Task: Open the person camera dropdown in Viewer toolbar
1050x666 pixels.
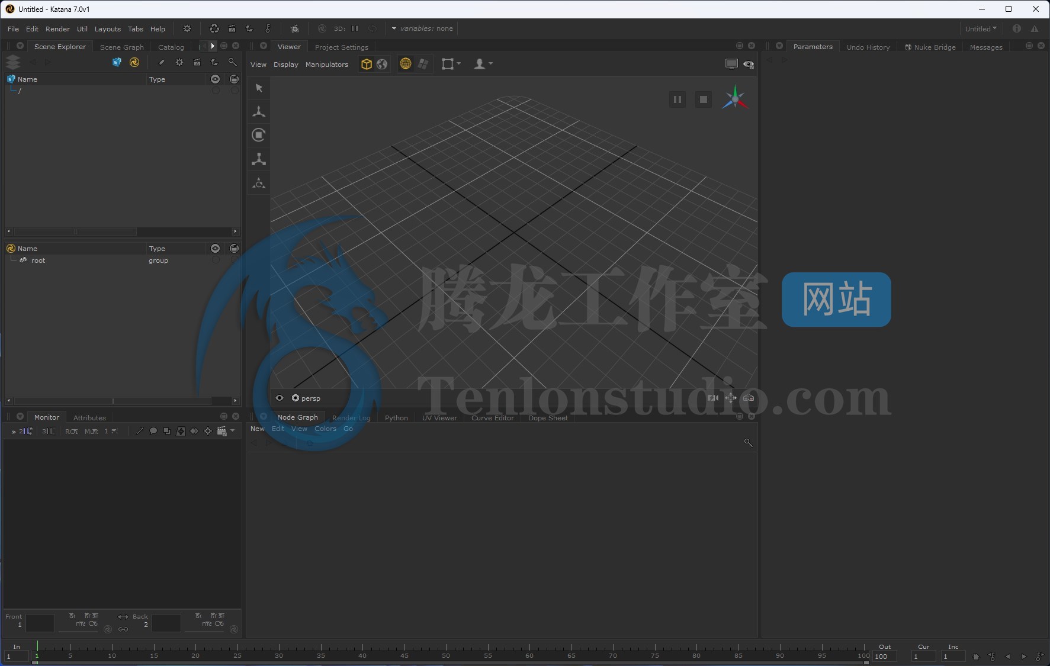Action: (483, 64)
